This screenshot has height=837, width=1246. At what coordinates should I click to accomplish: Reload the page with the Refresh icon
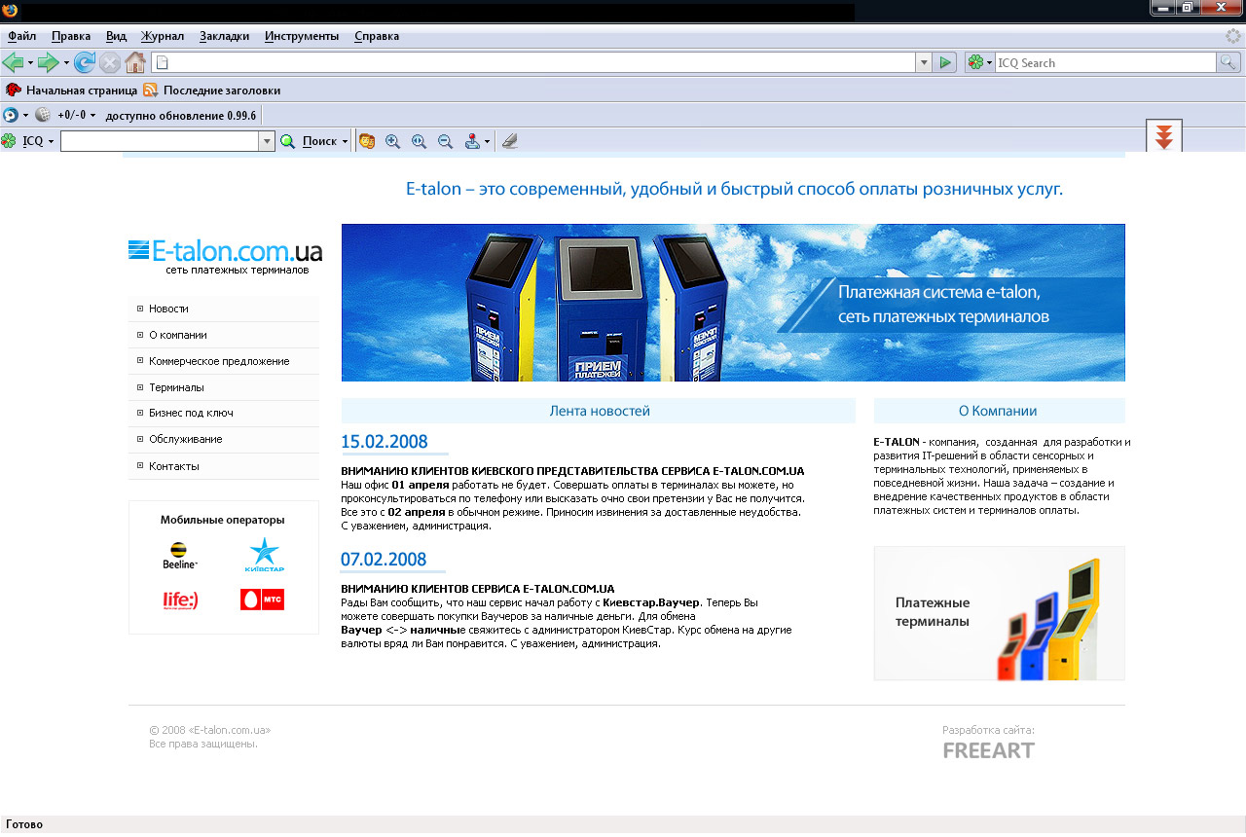tap(85, 62)
